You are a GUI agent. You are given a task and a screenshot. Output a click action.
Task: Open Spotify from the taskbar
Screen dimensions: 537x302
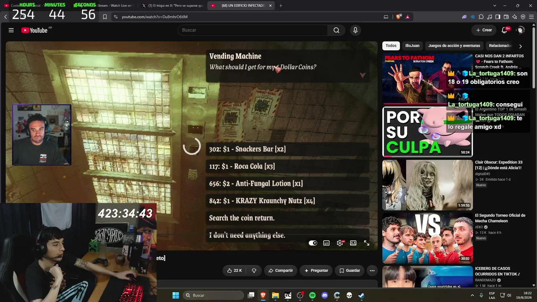pyautogui.click(x=312, y=295)
